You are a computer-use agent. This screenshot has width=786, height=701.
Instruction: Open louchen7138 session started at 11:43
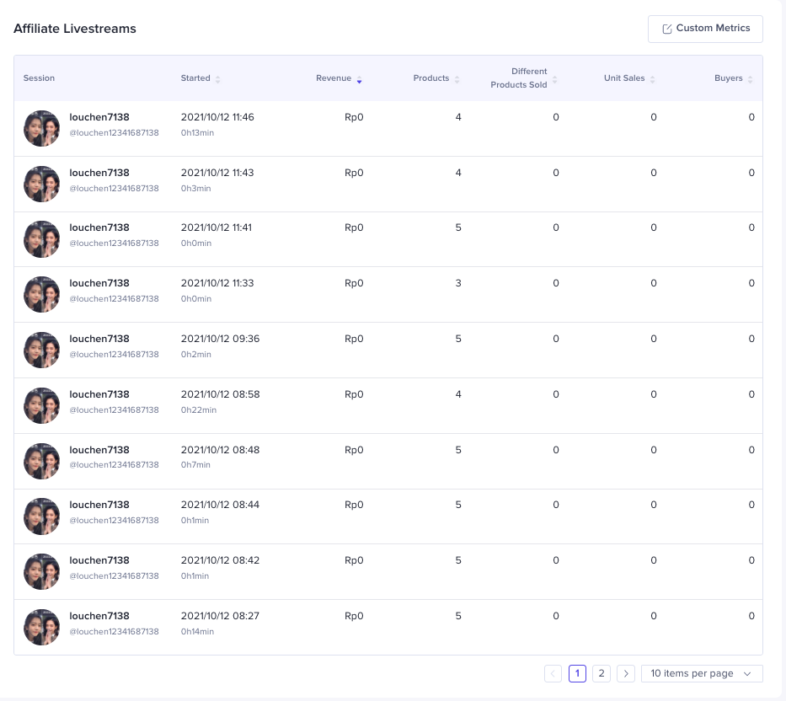pyautogui.click(x=99, y=173)
